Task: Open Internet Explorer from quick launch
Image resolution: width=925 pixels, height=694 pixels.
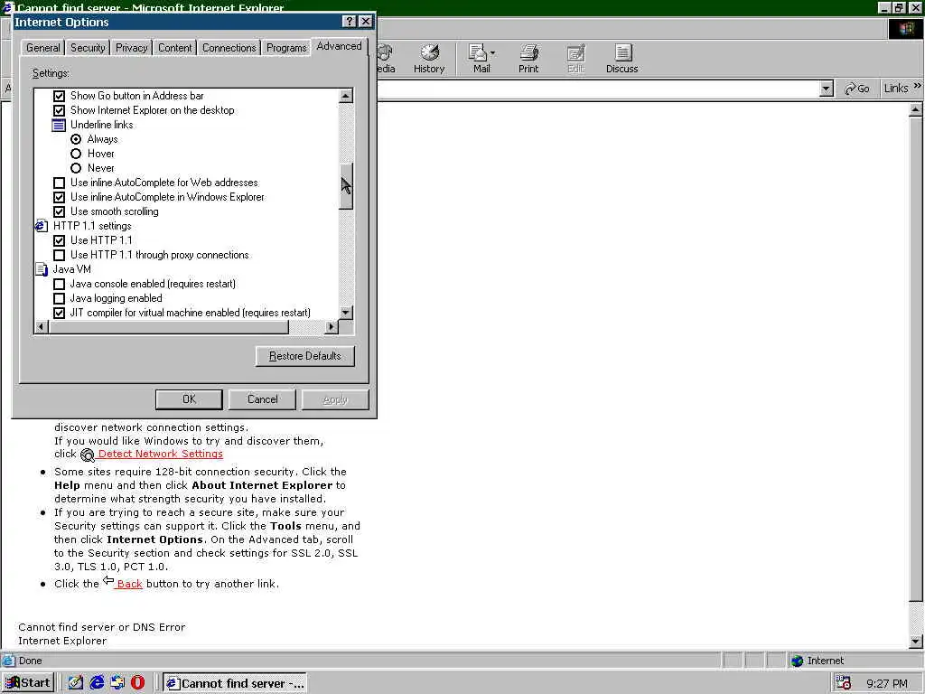Action: 97,683
